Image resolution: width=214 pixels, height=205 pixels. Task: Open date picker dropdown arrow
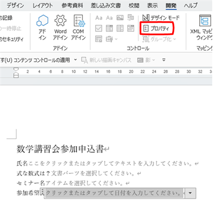pos(190,193)
